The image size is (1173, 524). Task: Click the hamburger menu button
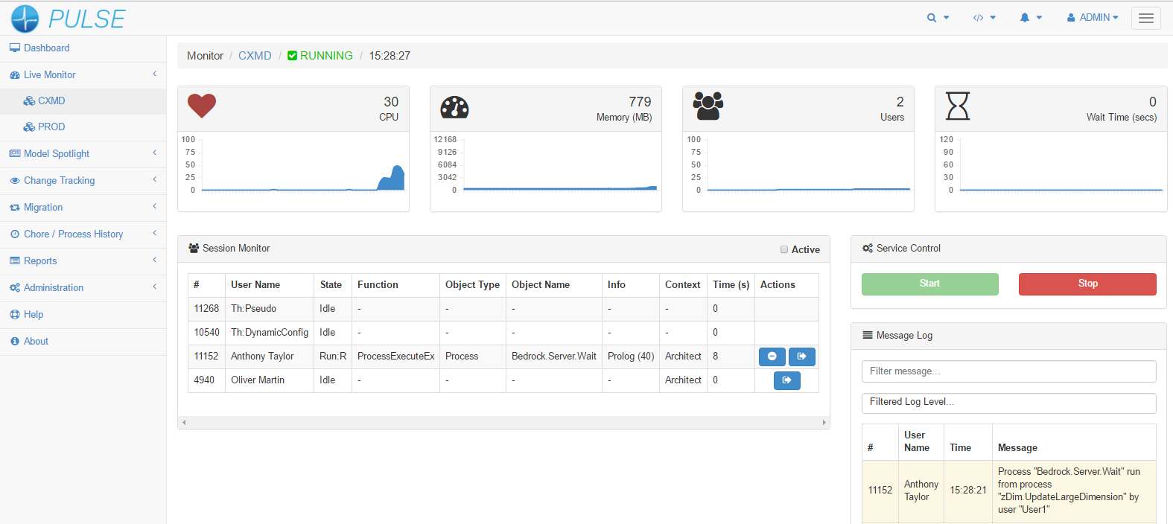1145,18
